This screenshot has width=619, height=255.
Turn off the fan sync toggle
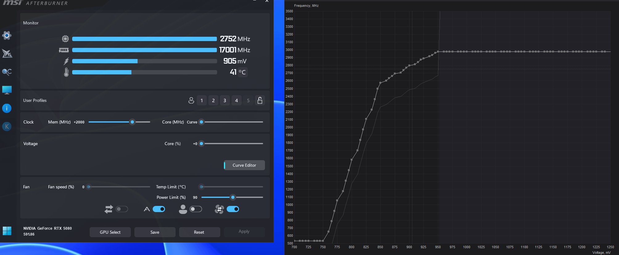233,209
